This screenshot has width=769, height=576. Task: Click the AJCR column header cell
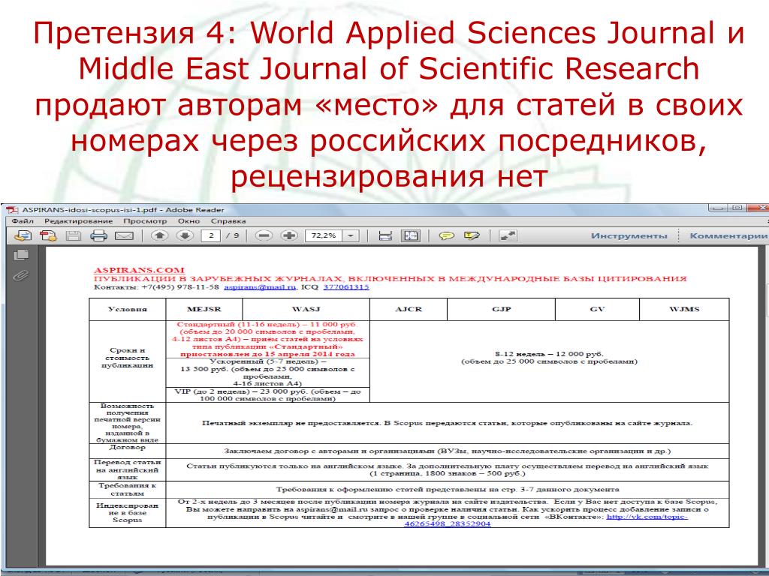(409, 309)
